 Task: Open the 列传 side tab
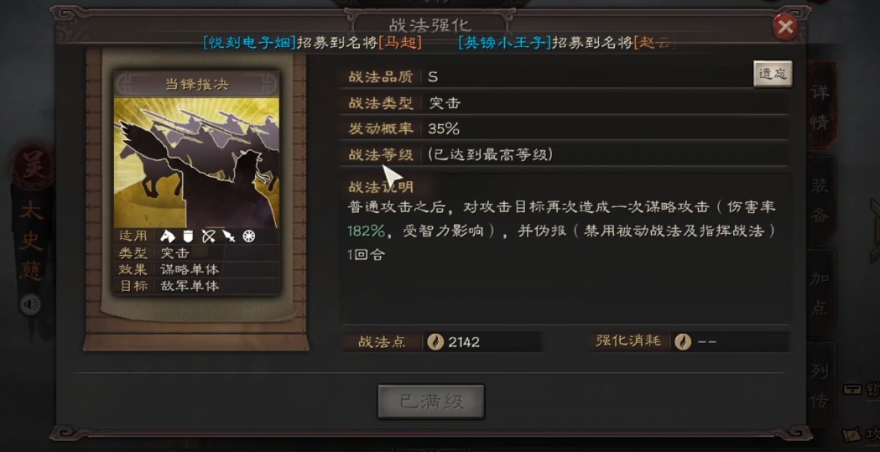[x=820, y=386]
